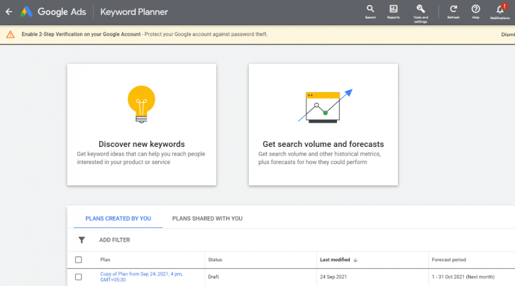Tick the checkbox for Copy of Plan row
This screenshot has width=515, height=286.
point(79,277)
